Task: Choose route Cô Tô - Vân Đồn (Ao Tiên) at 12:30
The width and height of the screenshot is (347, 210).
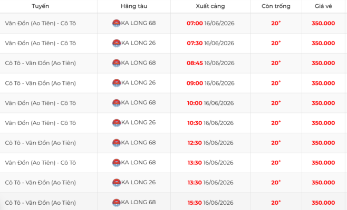Action: (x=41, y=143)
